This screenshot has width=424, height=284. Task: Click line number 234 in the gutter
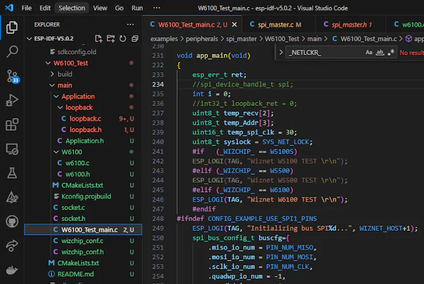pyautogui.click(x=158, y=84)
